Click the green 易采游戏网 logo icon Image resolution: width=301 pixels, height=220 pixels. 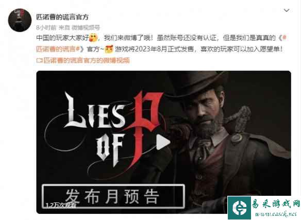[239, 208]
